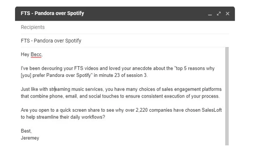This screenshot has height=156, width=258.
Task: Click the word Spotify in the body text
Action: [84, 75]
